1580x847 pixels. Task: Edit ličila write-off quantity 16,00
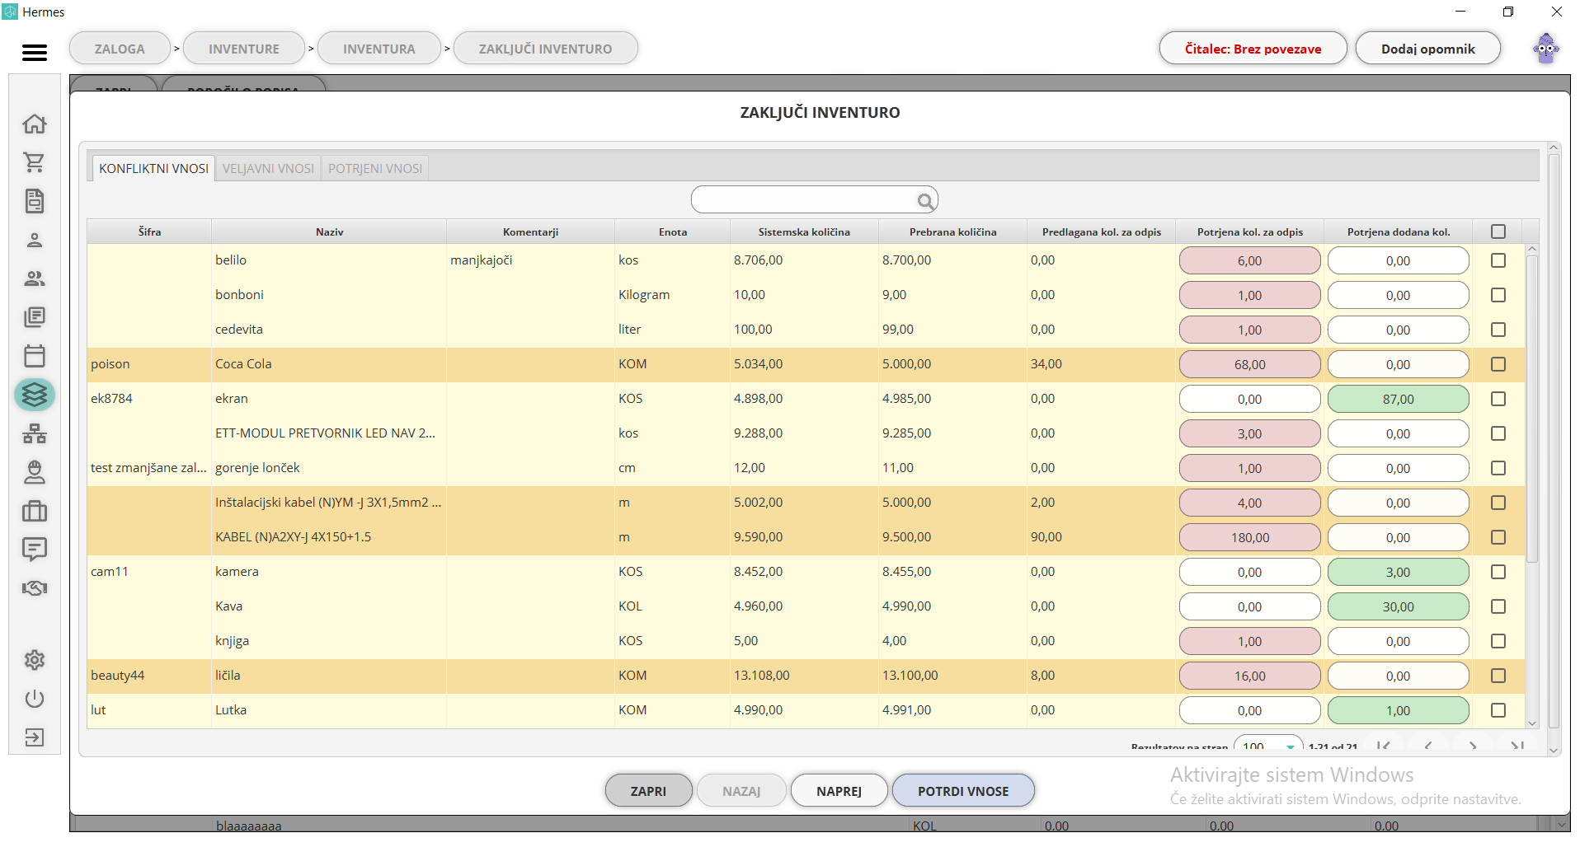[x=1250, y=676]
